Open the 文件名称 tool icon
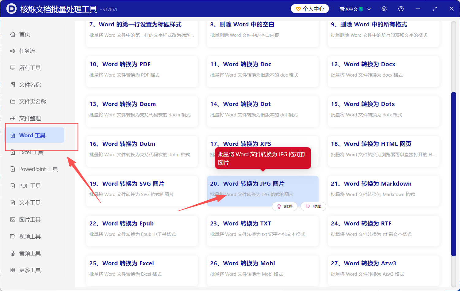 click(13, 85)
